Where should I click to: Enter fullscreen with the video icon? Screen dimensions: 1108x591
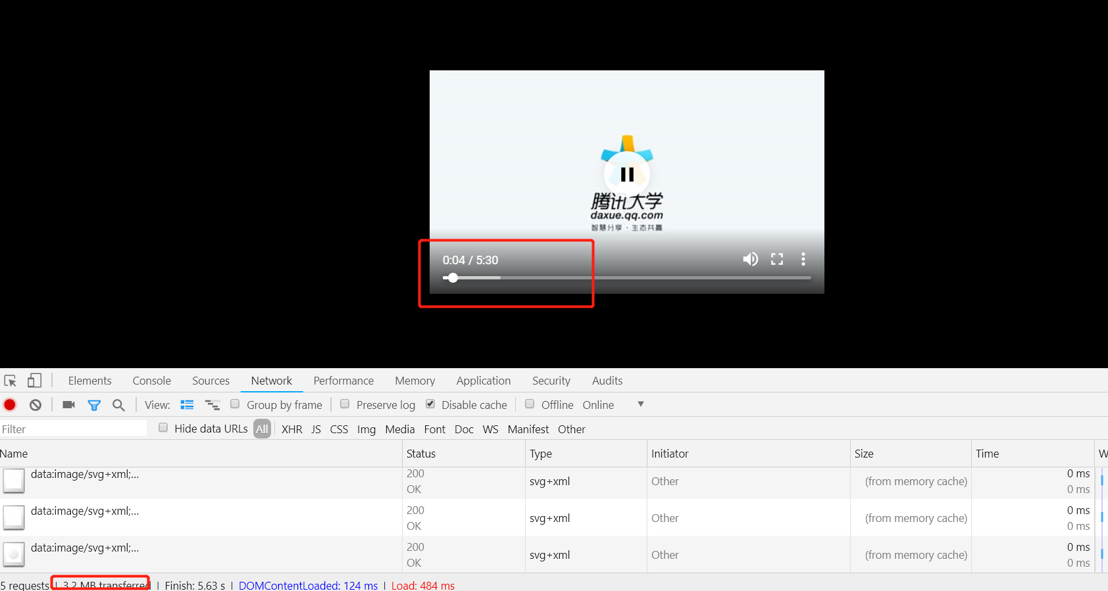point(777,259)
